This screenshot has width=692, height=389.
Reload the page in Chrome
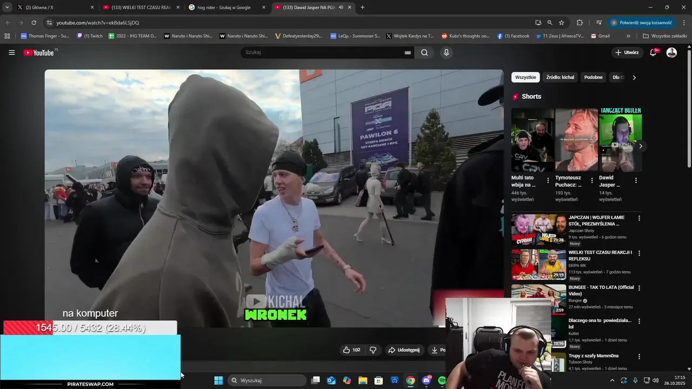[x=34, y=23]
